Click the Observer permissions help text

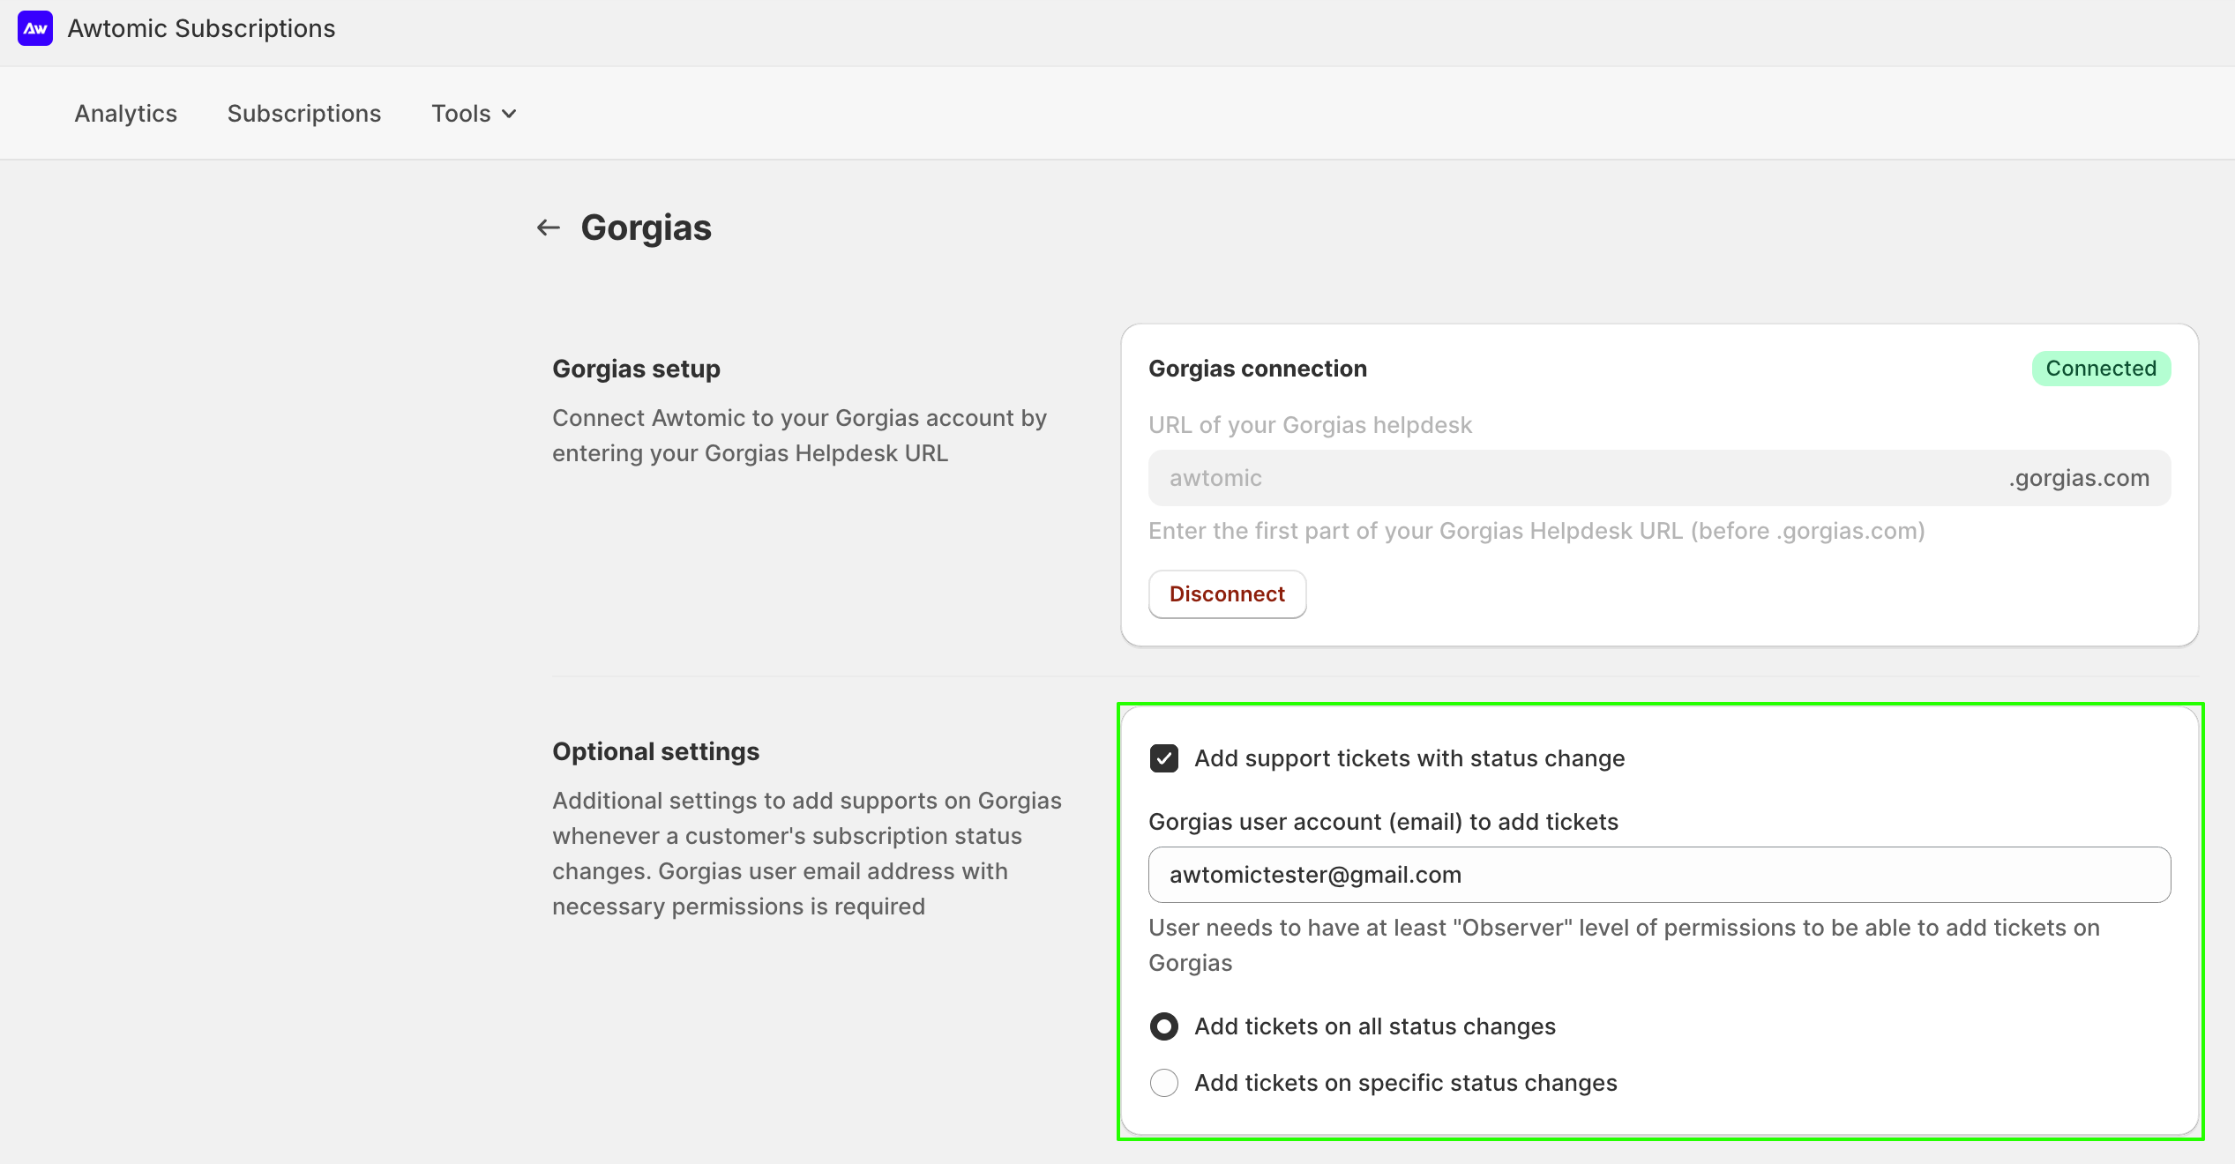coord(1624,945)
